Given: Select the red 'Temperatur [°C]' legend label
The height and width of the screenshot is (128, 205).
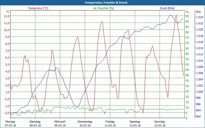Looking at the screenshot, I should [x=38, y=8].
